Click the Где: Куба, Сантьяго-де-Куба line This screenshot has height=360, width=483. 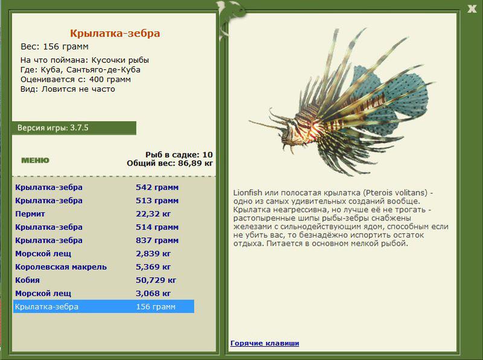pyautogui.click(x=80, y=69)
